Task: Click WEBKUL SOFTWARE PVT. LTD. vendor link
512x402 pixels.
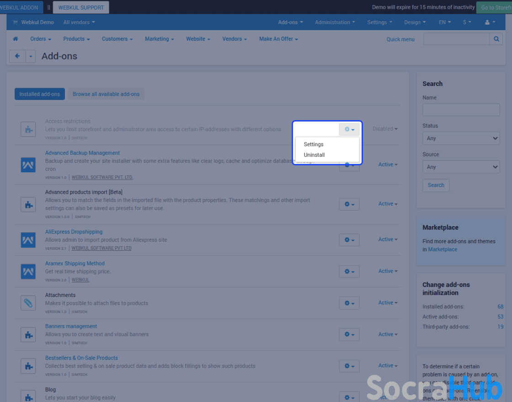Action: pyautogui.click(x=102, y=178)
